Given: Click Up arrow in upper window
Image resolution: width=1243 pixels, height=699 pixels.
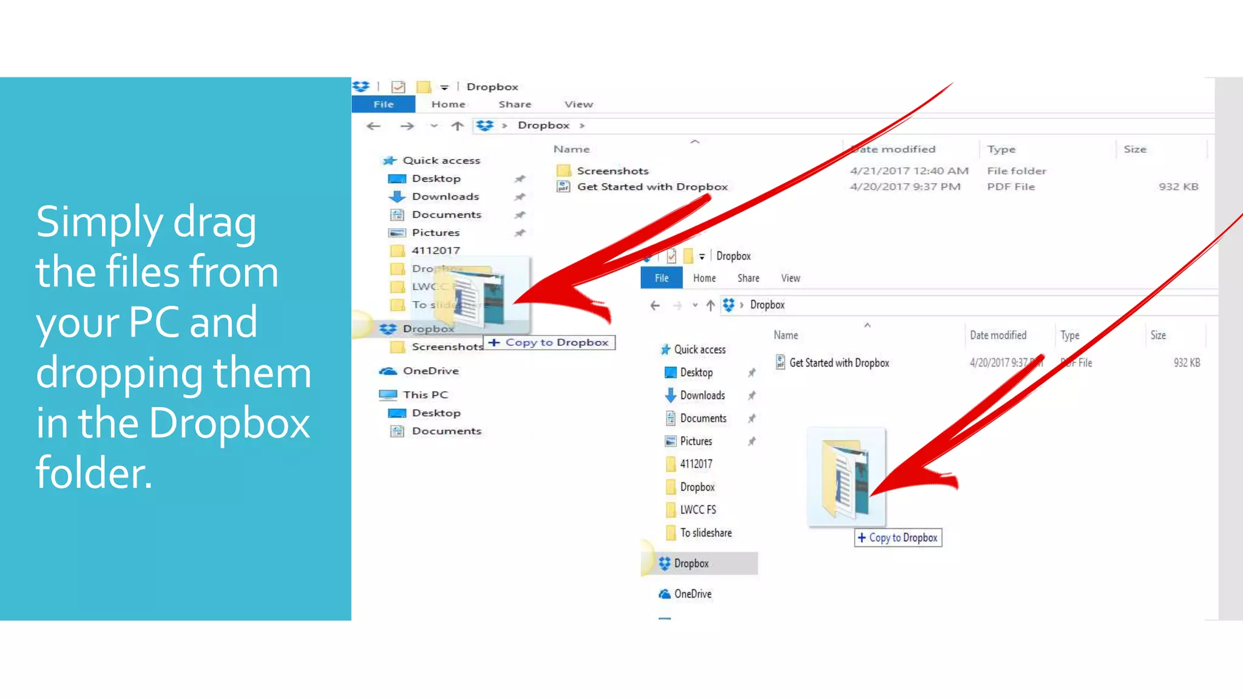Looking at the screenshot, I should 457,126.
